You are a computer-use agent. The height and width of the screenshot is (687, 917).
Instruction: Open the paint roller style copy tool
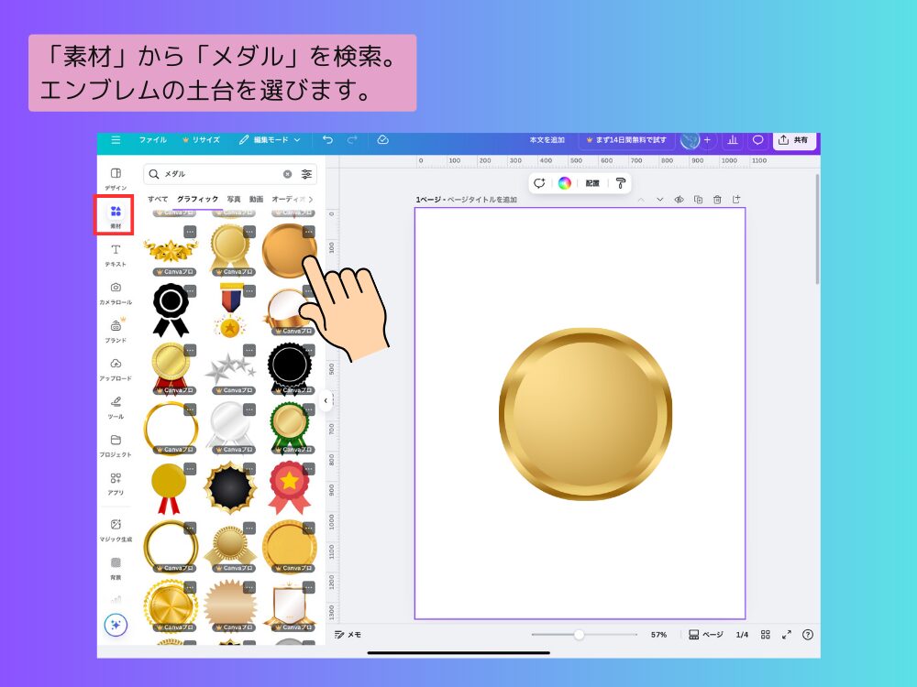pos(621,183)
